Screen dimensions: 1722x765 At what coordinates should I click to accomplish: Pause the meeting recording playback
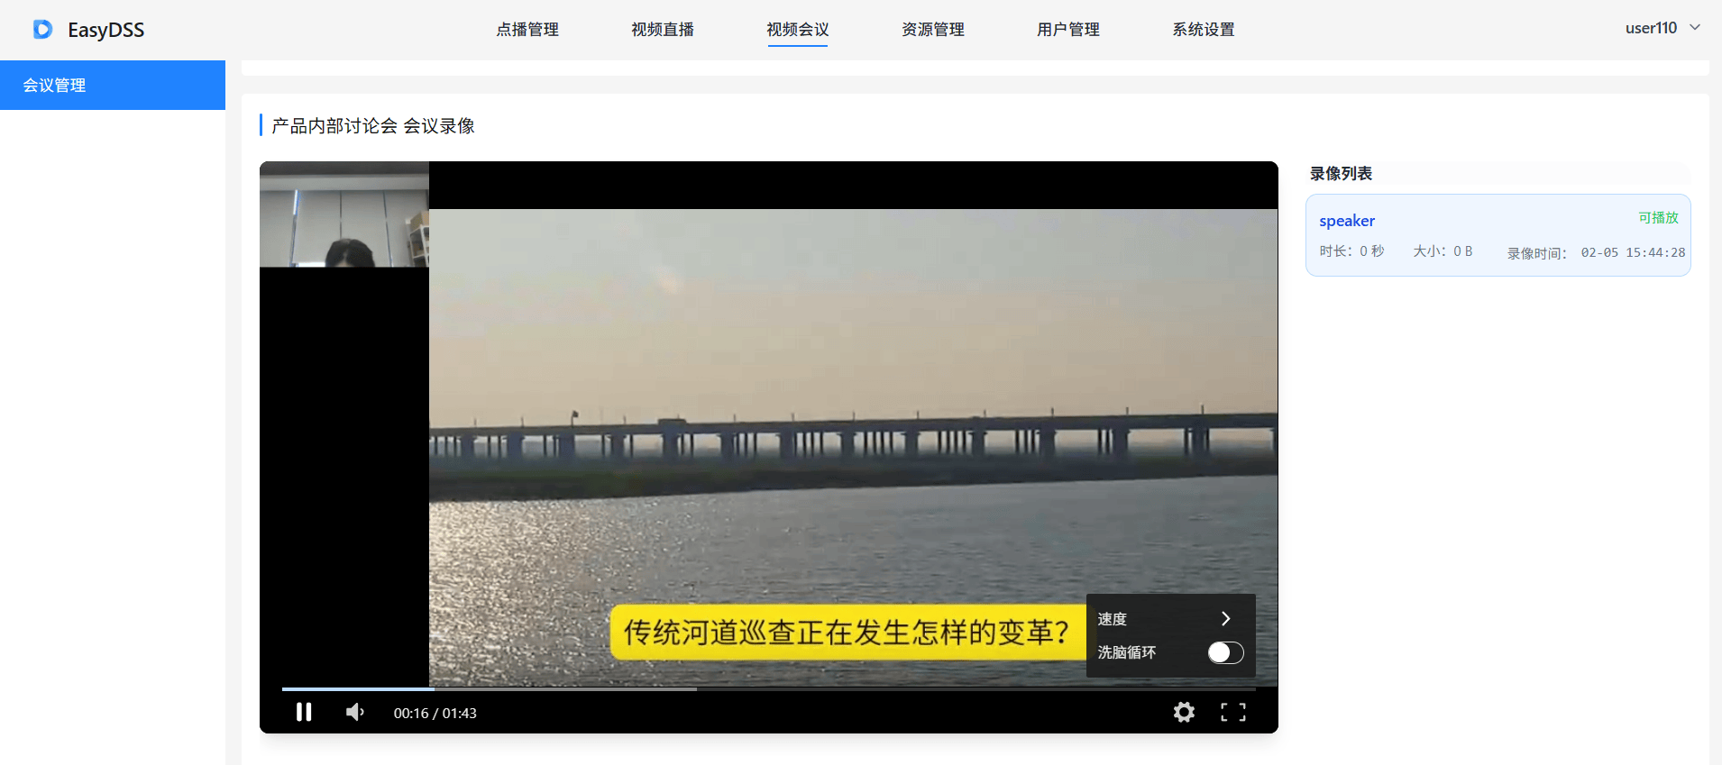point(304,712)
